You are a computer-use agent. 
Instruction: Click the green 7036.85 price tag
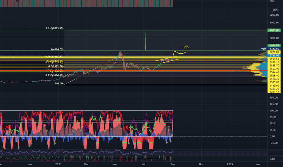coord(274,30)
